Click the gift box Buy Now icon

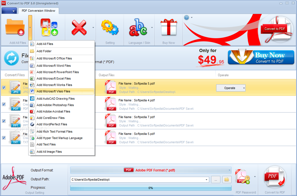point(169,27)
